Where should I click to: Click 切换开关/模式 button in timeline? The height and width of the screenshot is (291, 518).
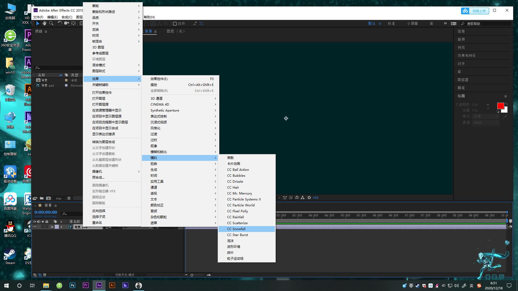tap(125, 275)
